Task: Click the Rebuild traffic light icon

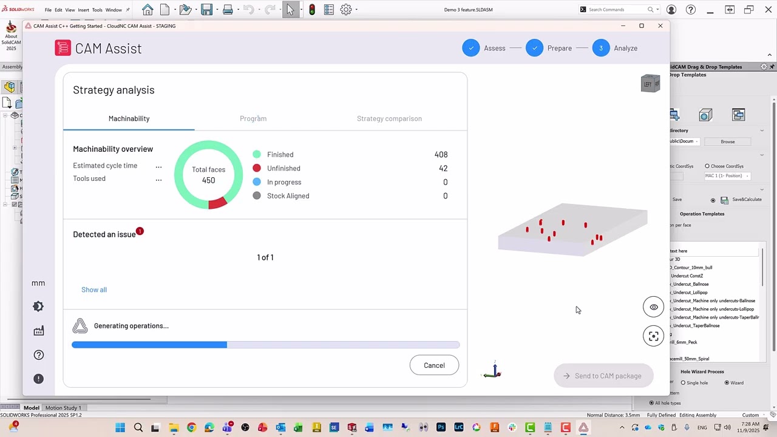Action: pyautogui.click(x=312, y=10)
